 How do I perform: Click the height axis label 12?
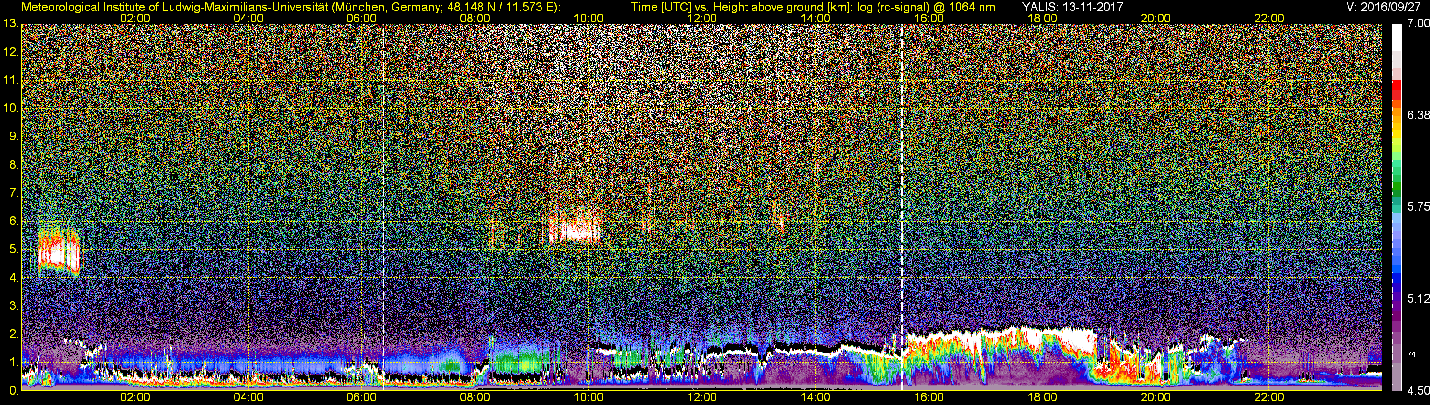pyautogui.click(x=10, y=52)
